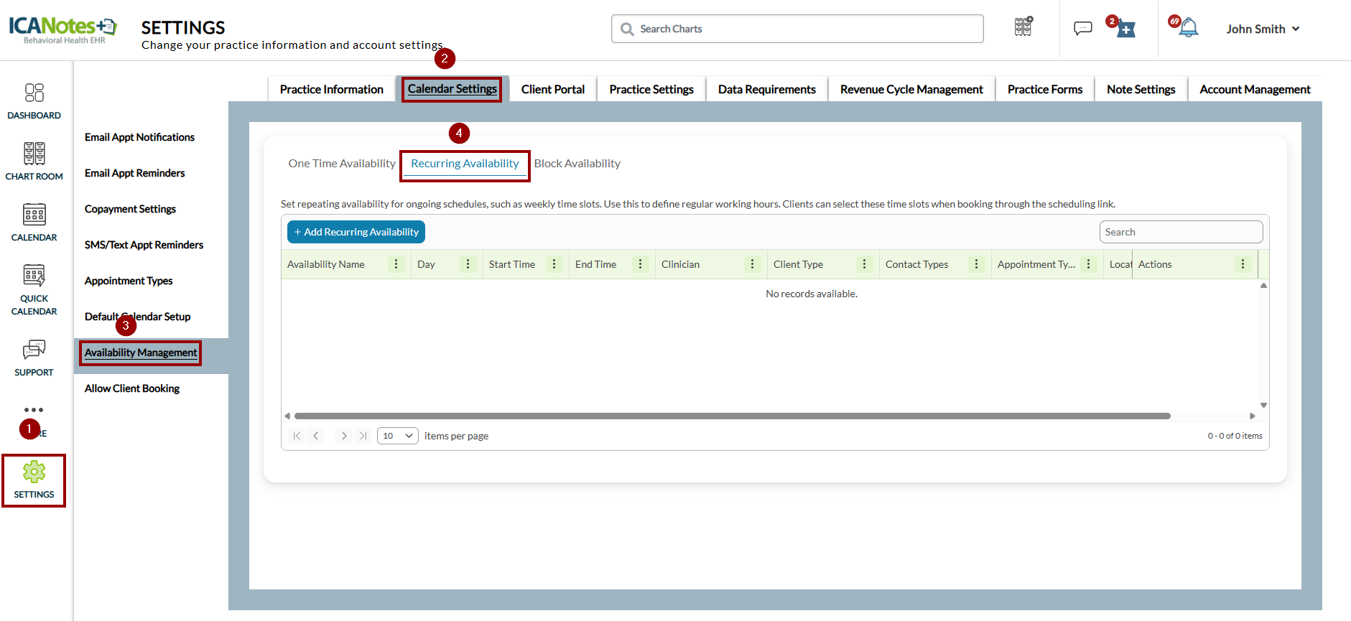Open the Chart Room sidebar icon

click(34, 154)
